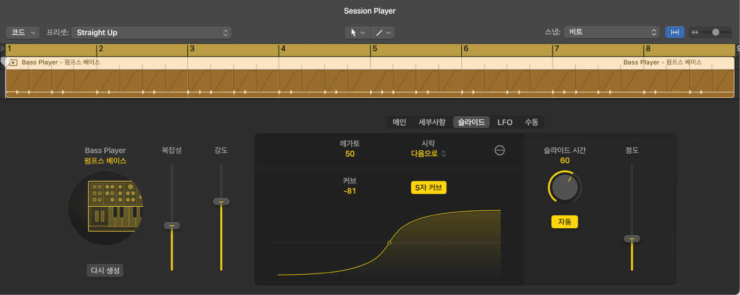740x295 pixels.
Task: Open the 시작 다음으로 popup menu
Action: pyautogui.click(x=428, y=153)
